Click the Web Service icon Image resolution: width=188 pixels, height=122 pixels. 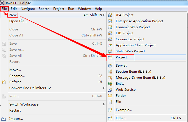110,90
